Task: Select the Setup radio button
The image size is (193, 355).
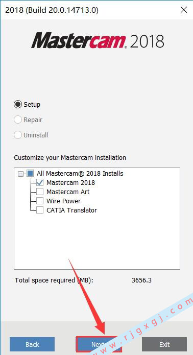Action: 18,104
